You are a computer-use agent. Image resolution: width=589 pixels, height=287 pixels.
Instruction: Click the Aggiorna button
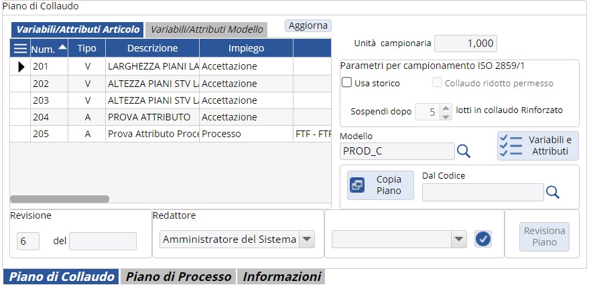[308, 25]
